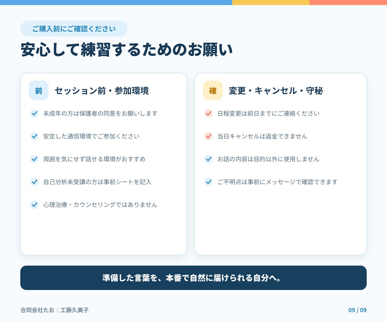This screenshot has height=322, width=387.
Task: Click checkmark beside 心理治療・カウンセリングではありません
Action: pyautogui.click(x=34, y=204)
